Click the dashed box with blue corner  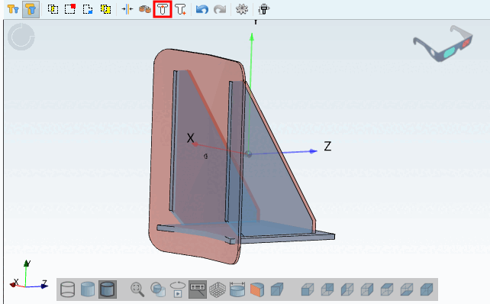88,9
